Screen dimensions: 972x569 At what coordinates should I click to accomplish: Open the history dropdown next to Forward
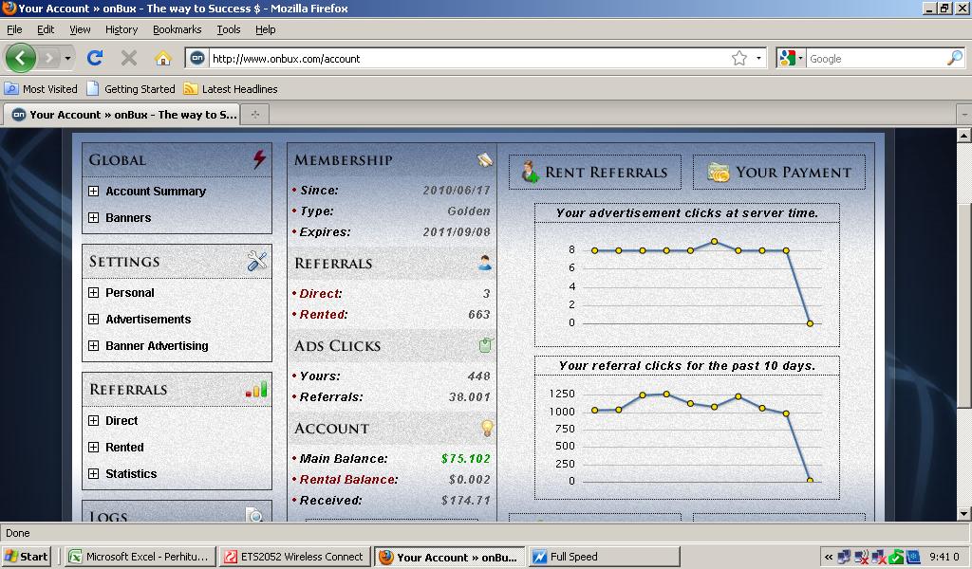click(x=67, y=59)
